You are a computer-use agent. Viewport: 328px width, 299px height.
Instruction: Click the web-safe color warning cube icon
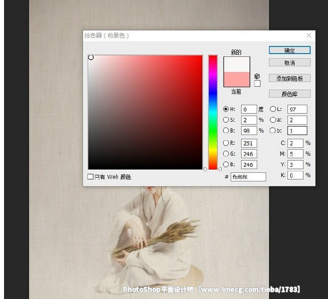tap(257, 76)
